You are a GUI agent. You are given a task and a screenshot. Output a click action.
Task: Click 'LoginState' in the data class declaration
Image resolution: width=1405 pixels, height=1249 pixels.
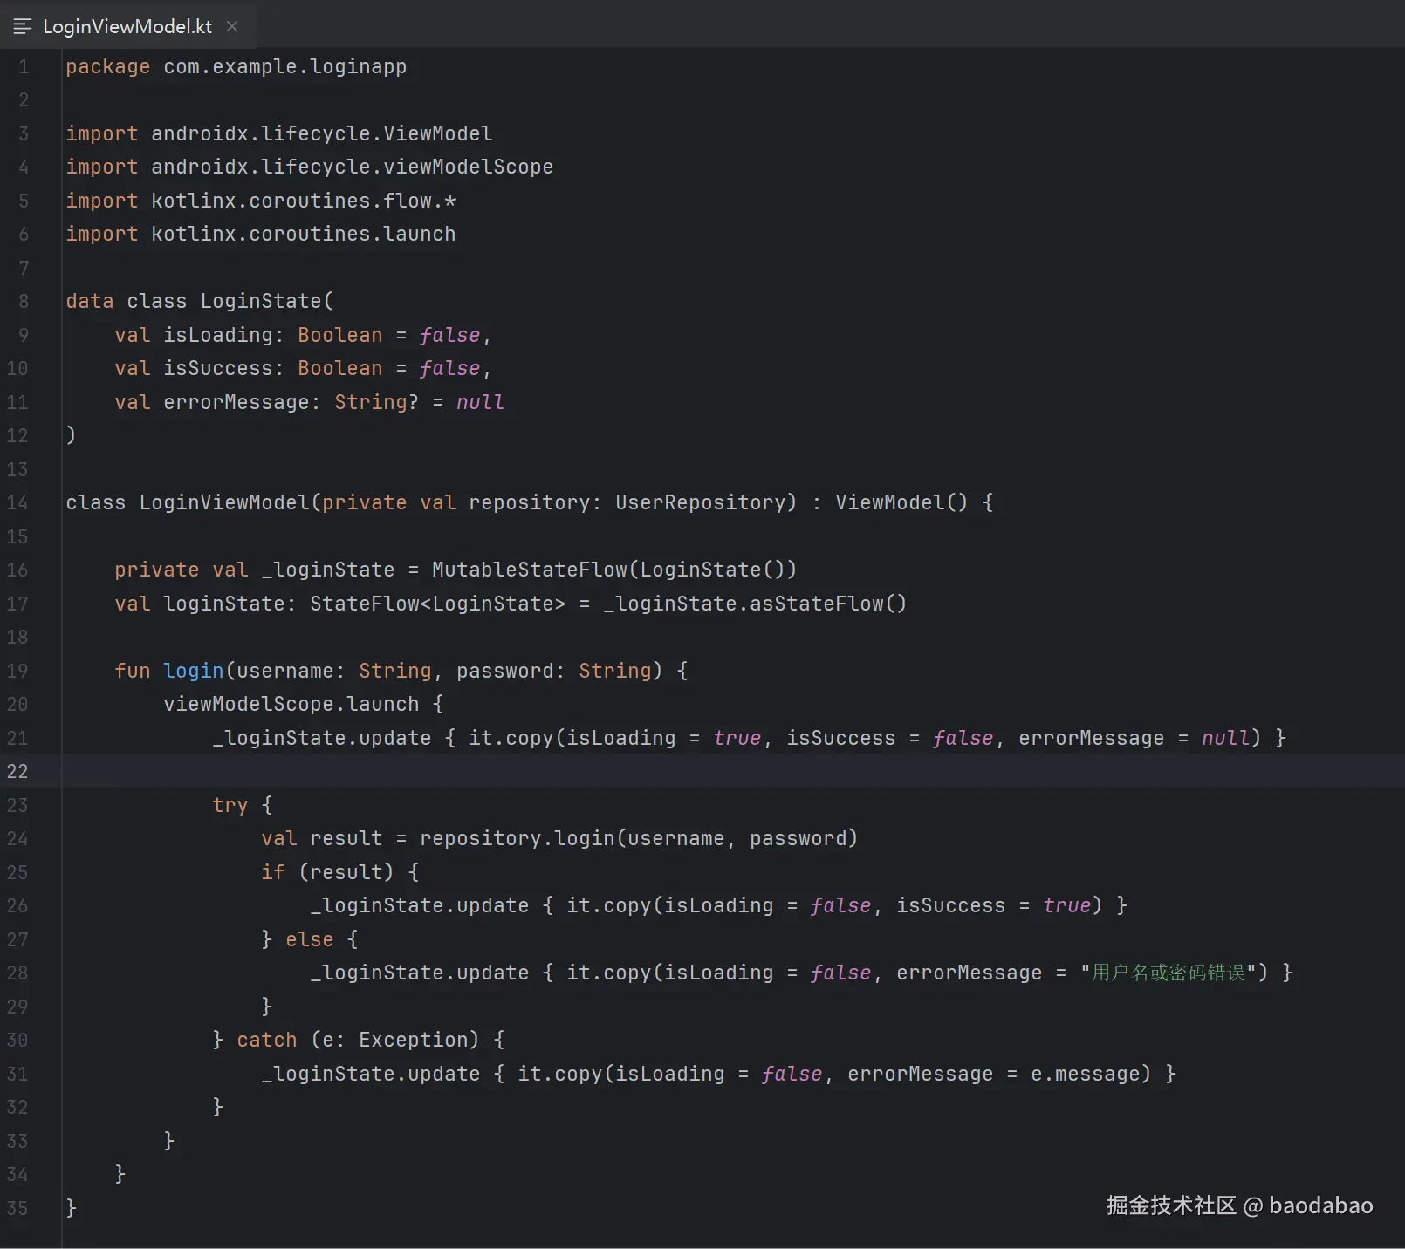[262, 301]
